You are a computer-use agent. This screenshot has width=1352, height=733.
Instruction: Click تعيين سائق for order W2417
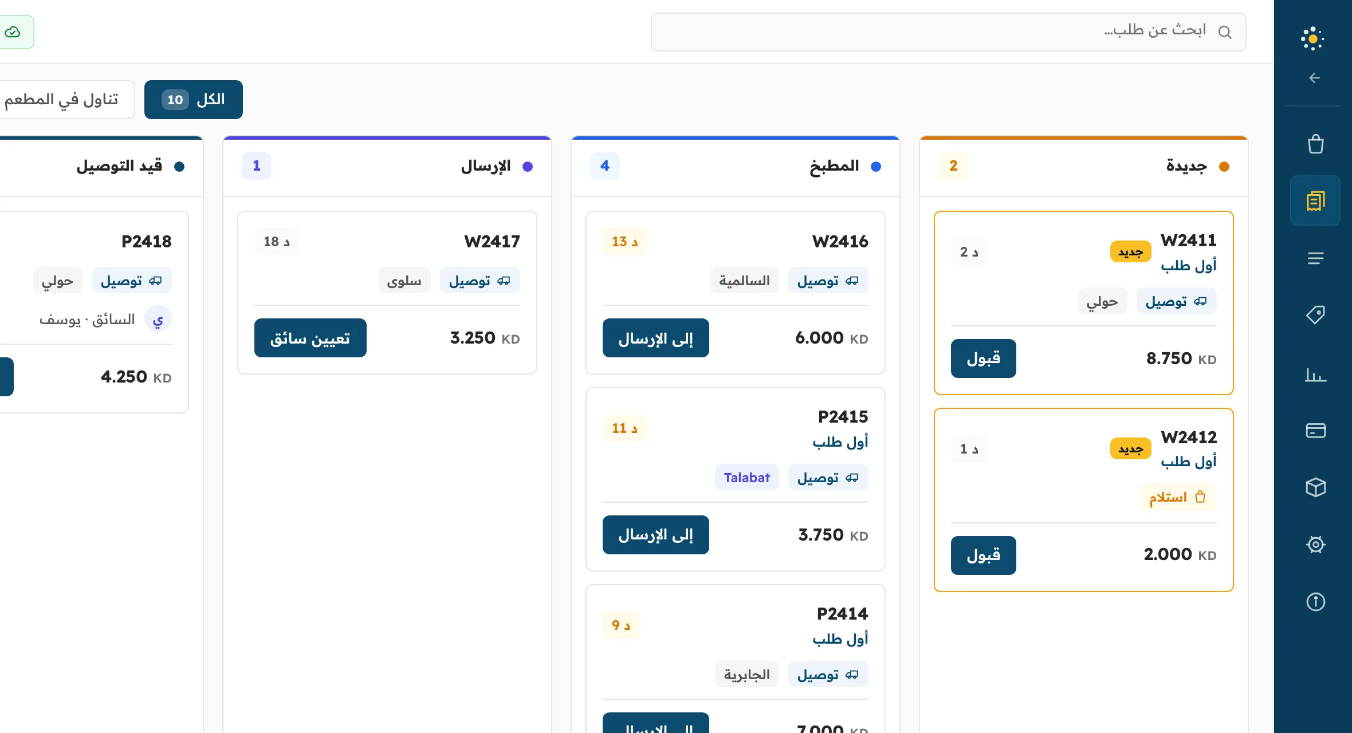point(311,338)
